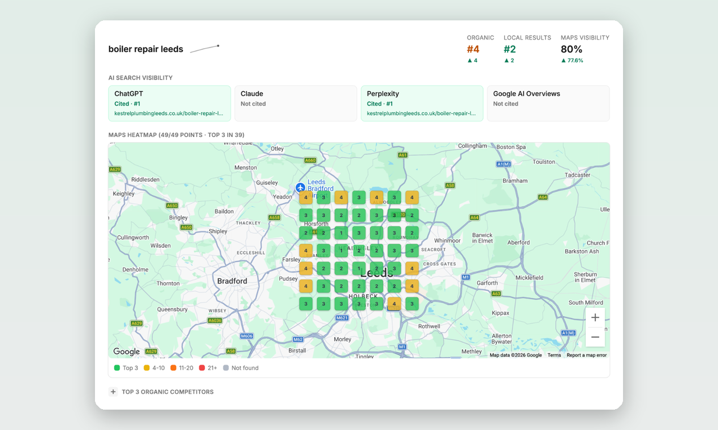Click yellow 4 marker beside the airport icon
This screenshot has height=430, width=718.
click(x=306, y=197)
